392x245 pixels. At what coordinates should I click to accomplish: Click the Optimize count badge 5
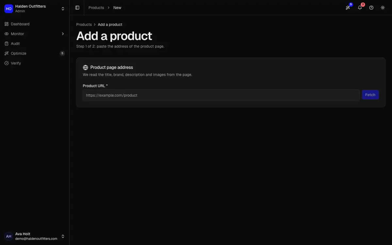[62, 53]
